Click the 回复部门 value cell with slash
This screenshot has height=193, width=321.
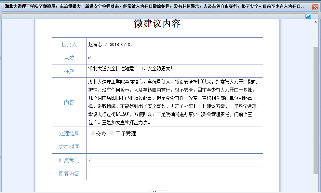(90, 160)
